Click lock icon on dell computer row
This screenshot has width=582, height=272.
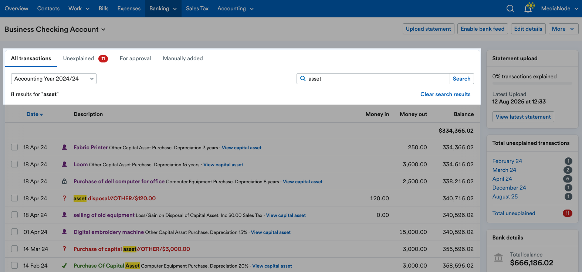[64, 181]
